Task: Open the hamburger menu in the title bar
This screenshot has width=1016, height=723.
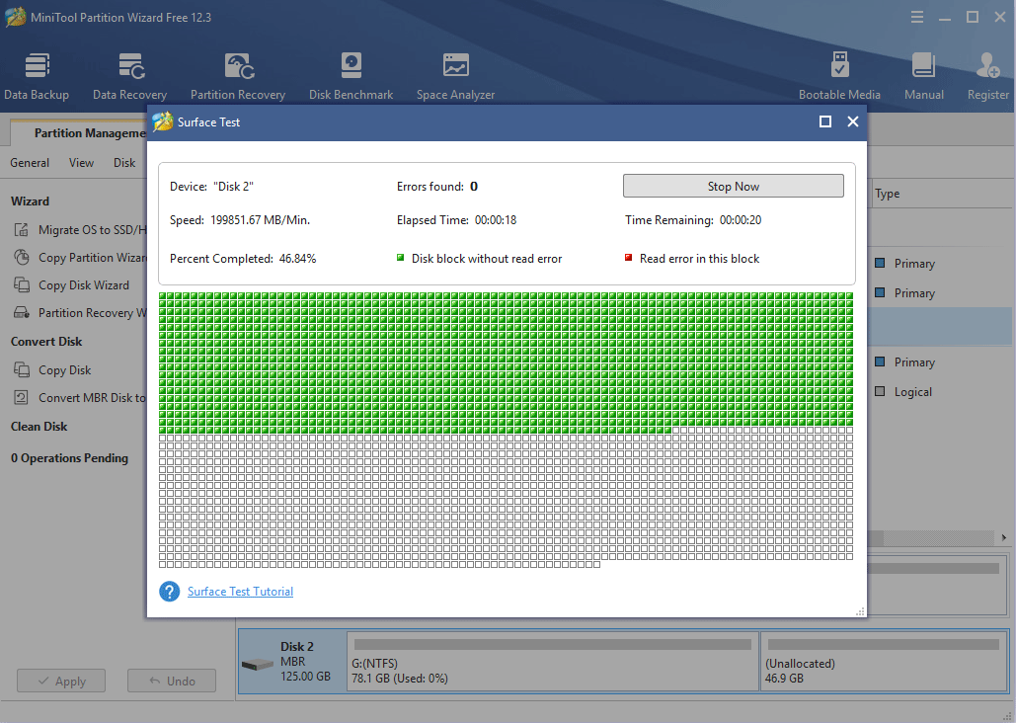Action: click(917, 18)
